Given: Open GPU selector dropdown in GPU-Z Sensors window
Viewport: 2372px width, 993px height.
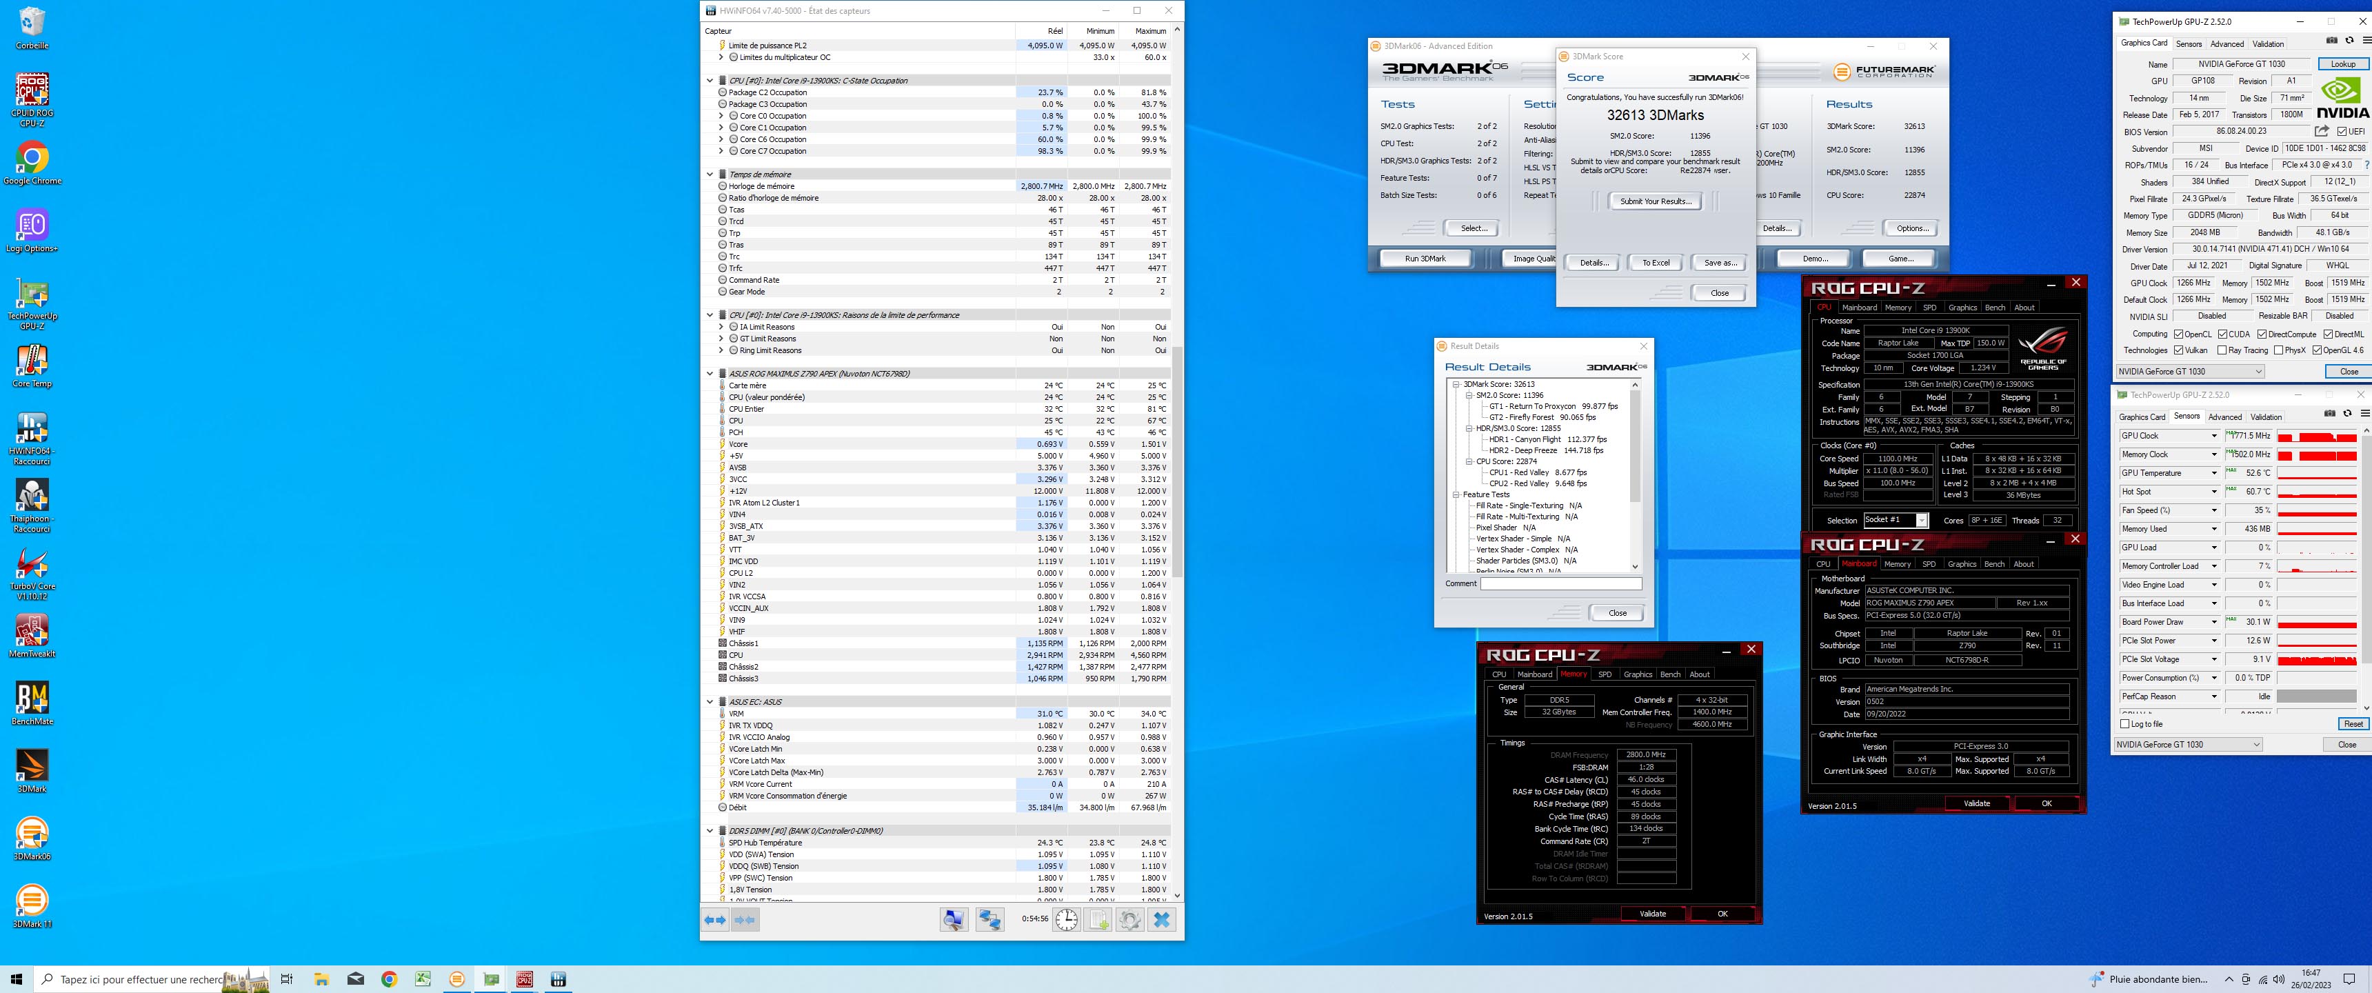Looking at the screenshot, I should [2188, 744].
